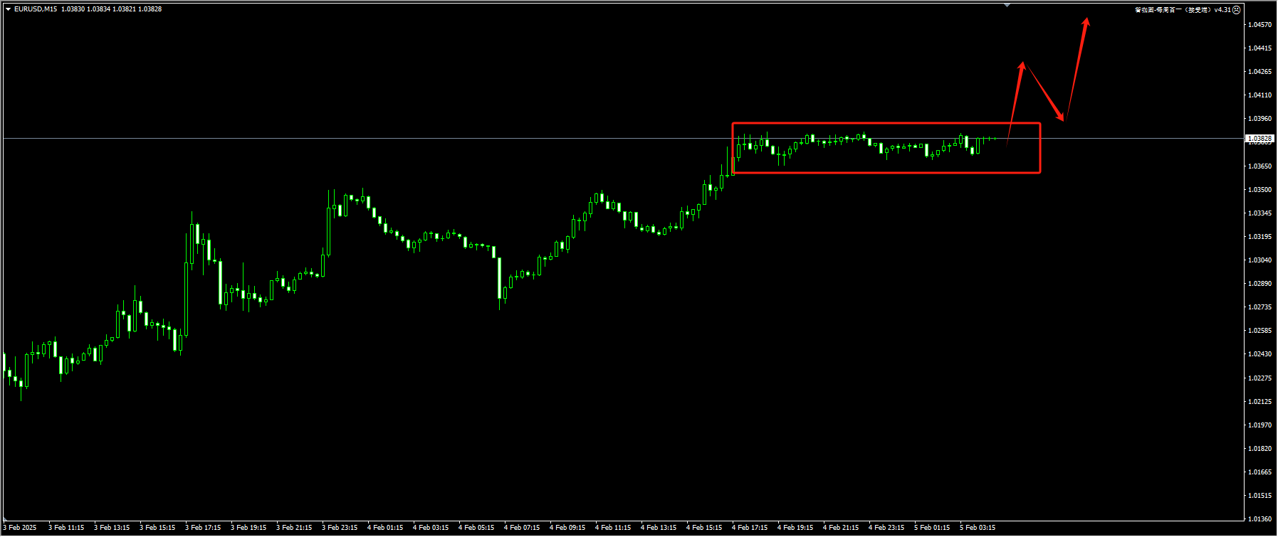This screenshot has height=537, width=1278.
Task: Select the red rectangle's bottom-right corner
Action: coord(1040,172)
